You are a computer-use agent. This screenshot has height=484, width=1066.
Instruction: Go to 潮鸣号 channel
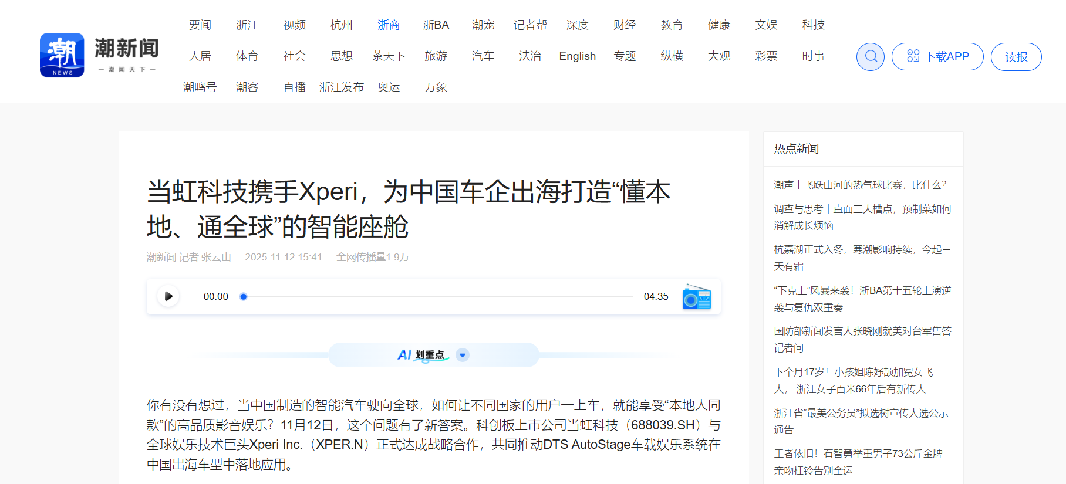point(200,87)
